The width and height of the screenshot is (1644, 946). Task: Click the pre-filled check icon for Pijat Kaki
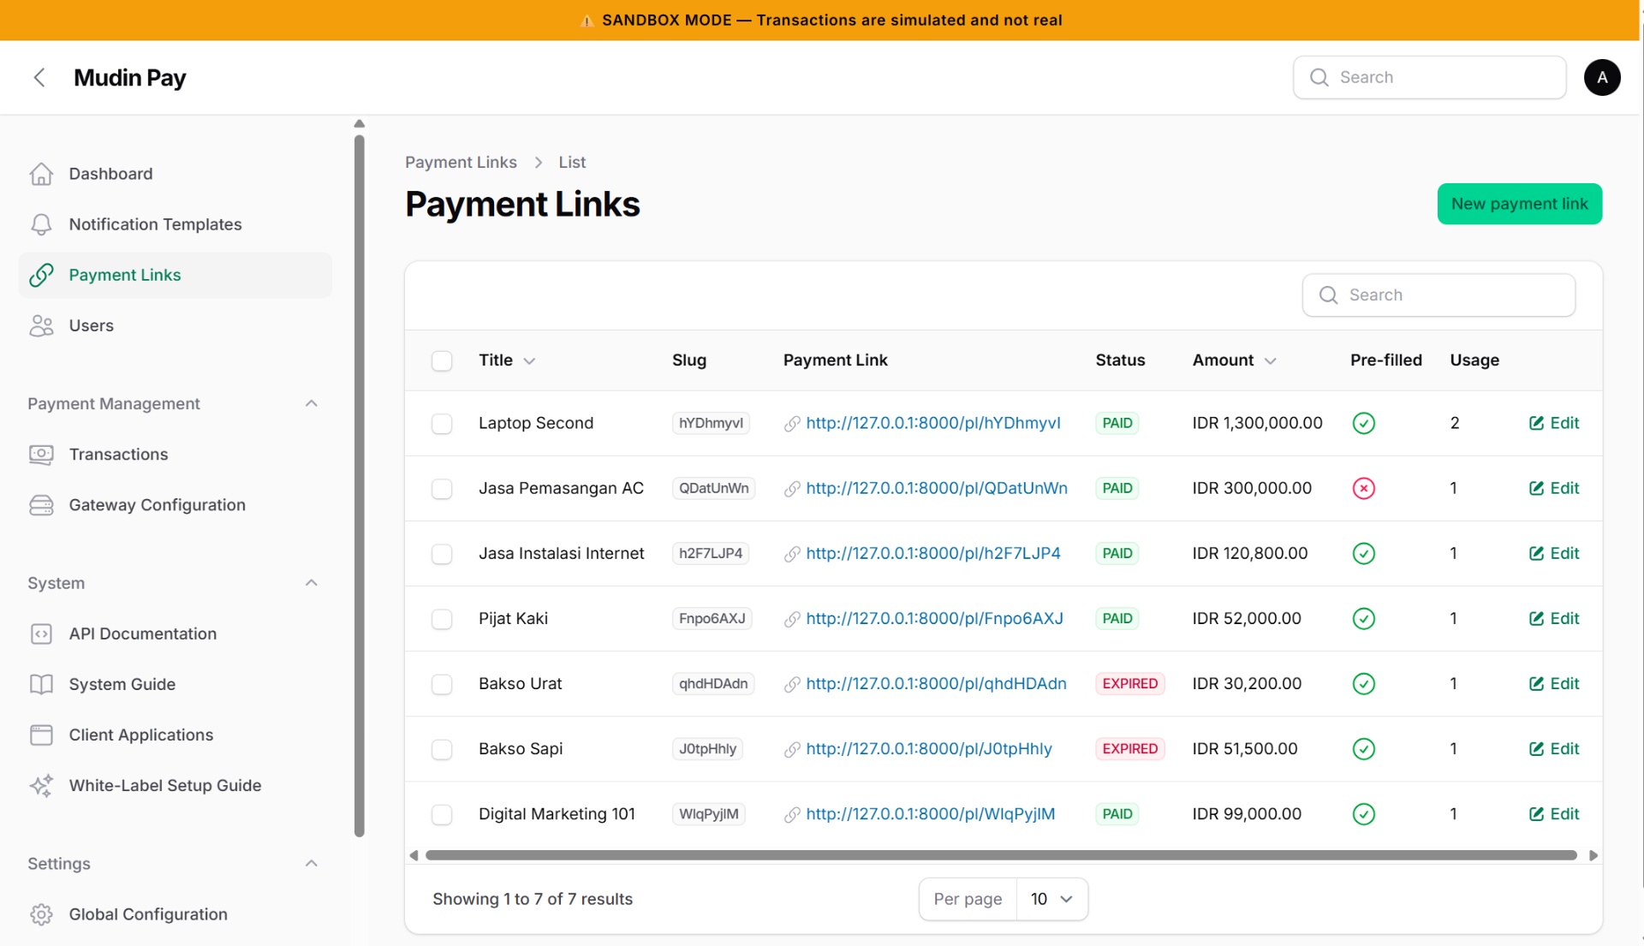click(x=1363, y=618)
